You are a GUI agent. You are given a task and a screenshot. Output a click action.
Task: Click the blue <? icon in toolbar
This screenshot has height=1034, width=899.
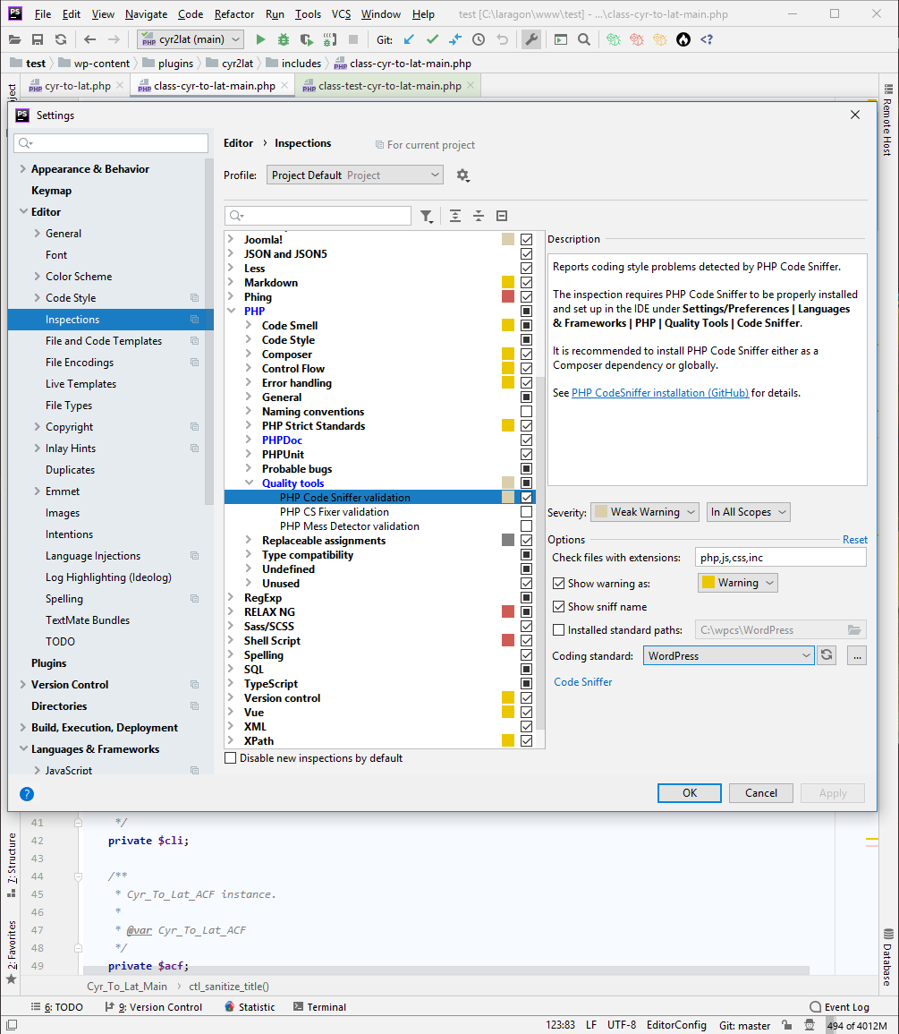click(707, 39)
